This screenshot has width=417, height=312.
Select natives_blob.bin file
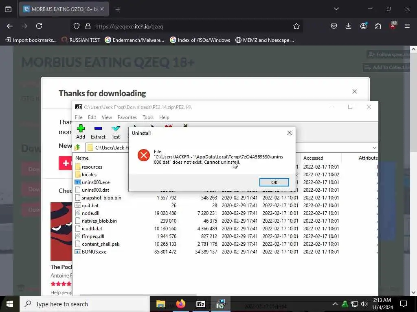(99, 221)
